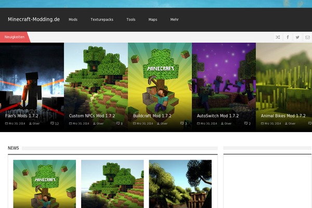Open the Mehr menu

tap(175, 20)
